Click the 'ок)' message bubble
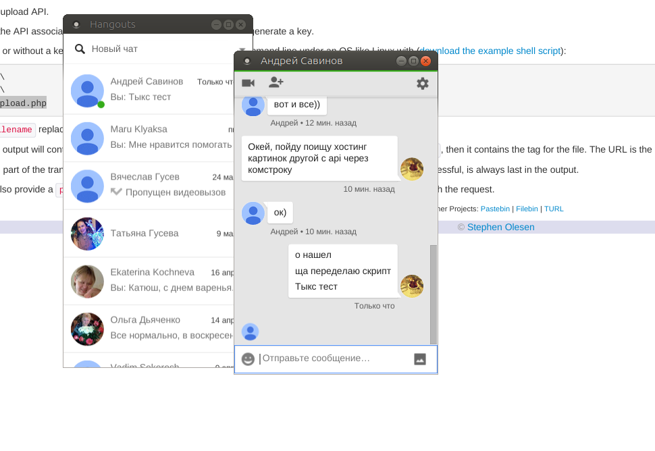The width and height of the screenshot is (655, 451). (280, 212)
